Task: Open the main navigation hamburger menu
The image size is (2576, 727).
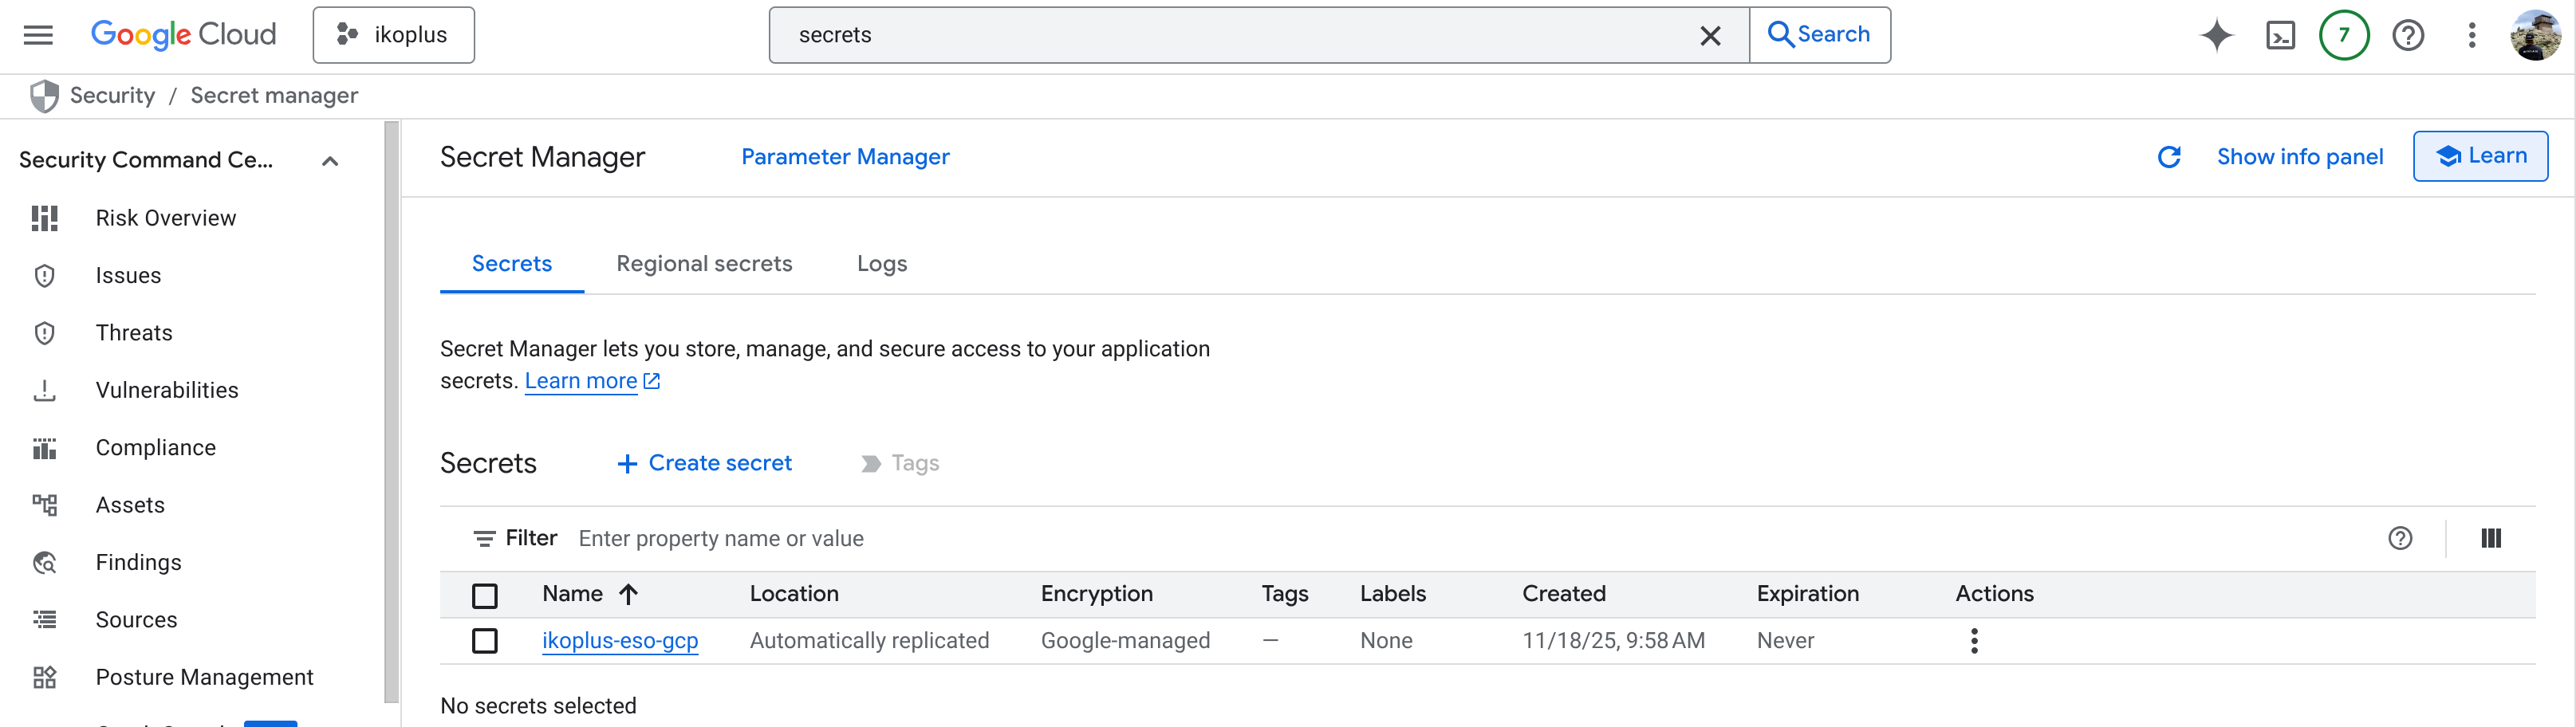Action: 38,35
